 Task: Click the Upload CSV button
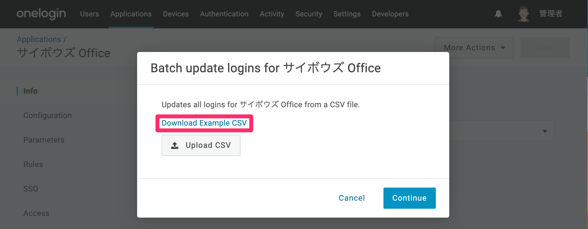[201, 145]
